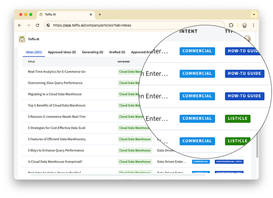
Task: Open a new browser tab
Action: coord(100,15)
